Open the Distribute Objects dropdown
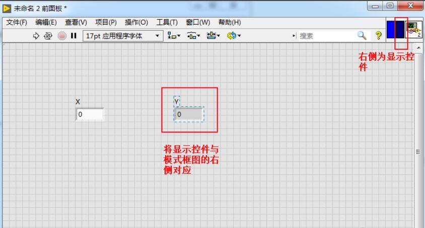425x228 pixels. pos(193,36)
